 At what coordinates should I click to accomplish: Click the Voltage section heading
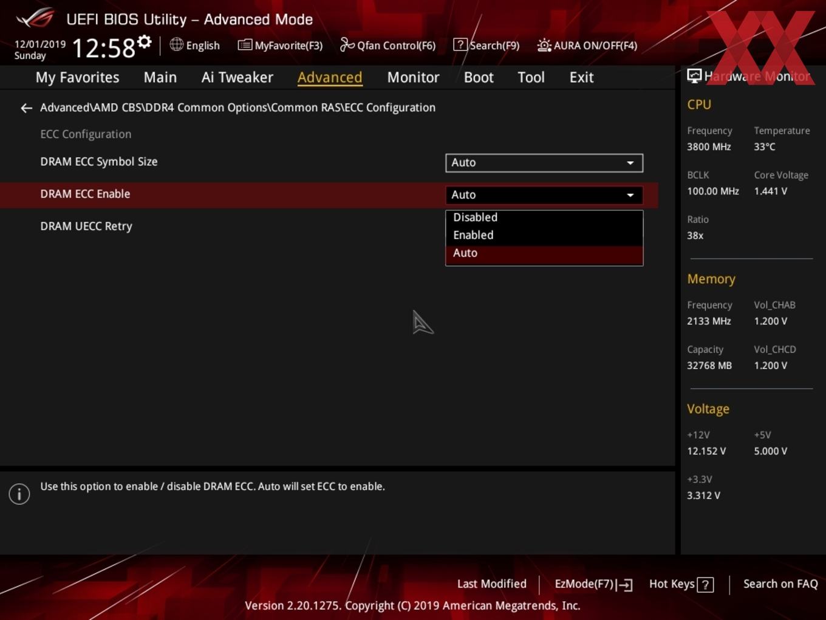(708, 409)
